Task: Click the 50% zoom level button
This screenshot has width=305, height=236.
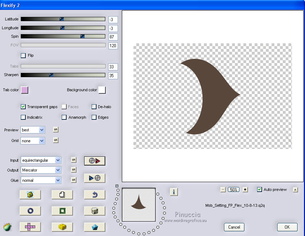Action: click(x=234, y=190)
